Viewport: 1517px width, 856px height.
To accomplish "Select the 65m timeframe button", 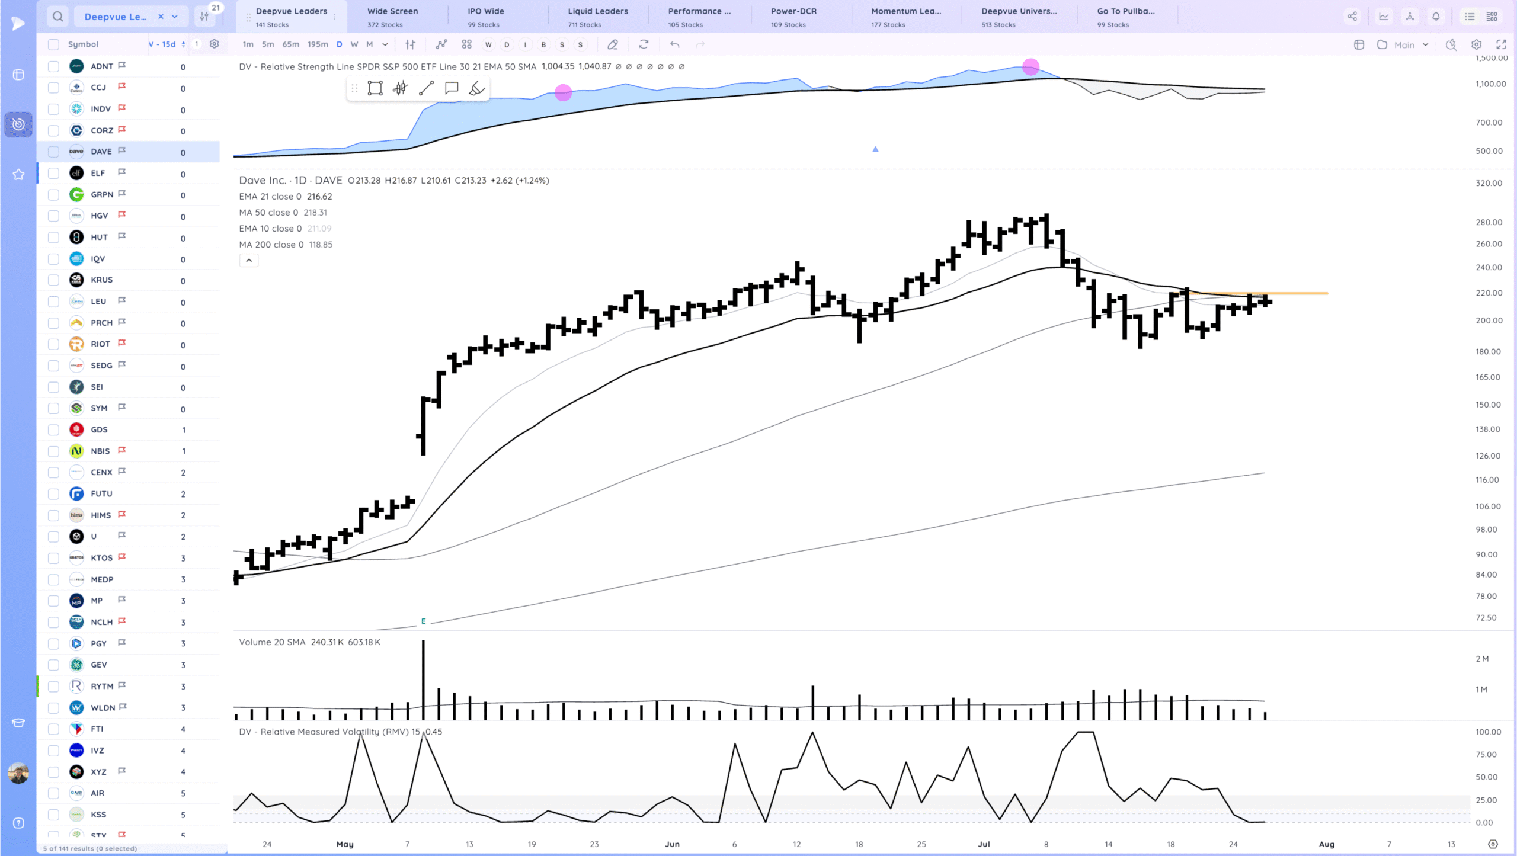I will 290,44.
